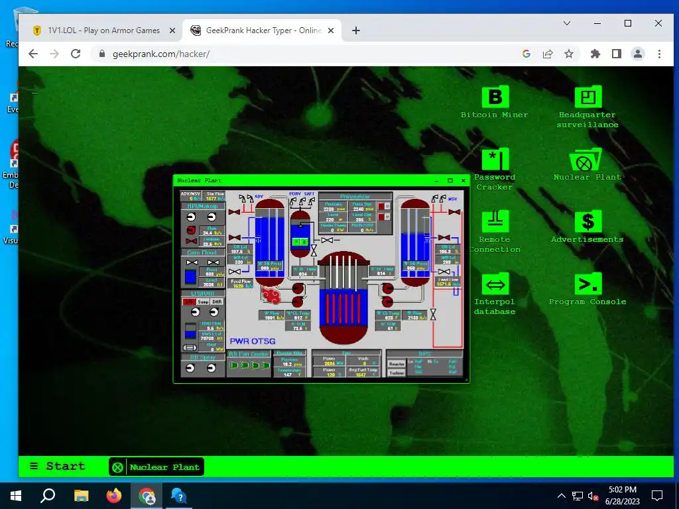Maximize the Nuclear Plant window
Image resolution: width=679 pixels, height=509 pixels.
coord(450,180)
